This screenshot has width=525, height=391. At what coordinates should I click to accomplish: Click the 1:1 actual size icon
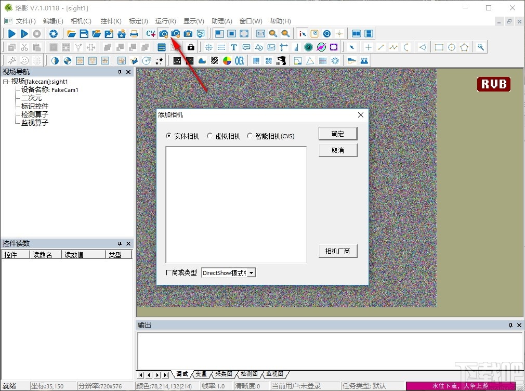(260, 33)
